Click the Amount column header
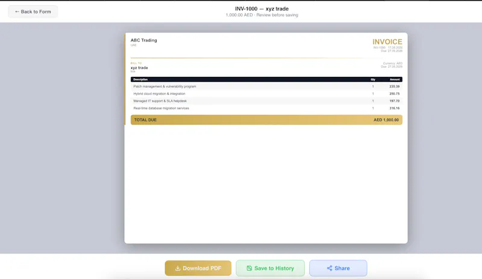The width and height of the screenshot is (482, 279). [x=395, y=79]
